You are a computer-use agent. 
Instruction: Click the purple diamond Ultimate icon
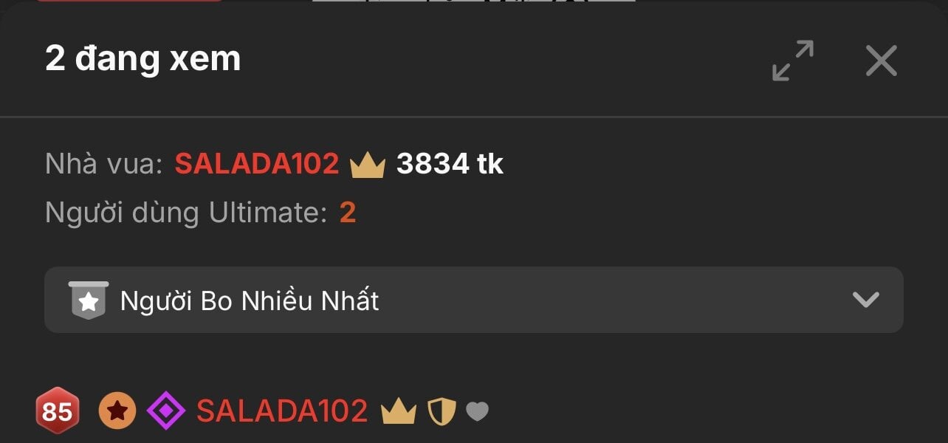tap(166, 411)
